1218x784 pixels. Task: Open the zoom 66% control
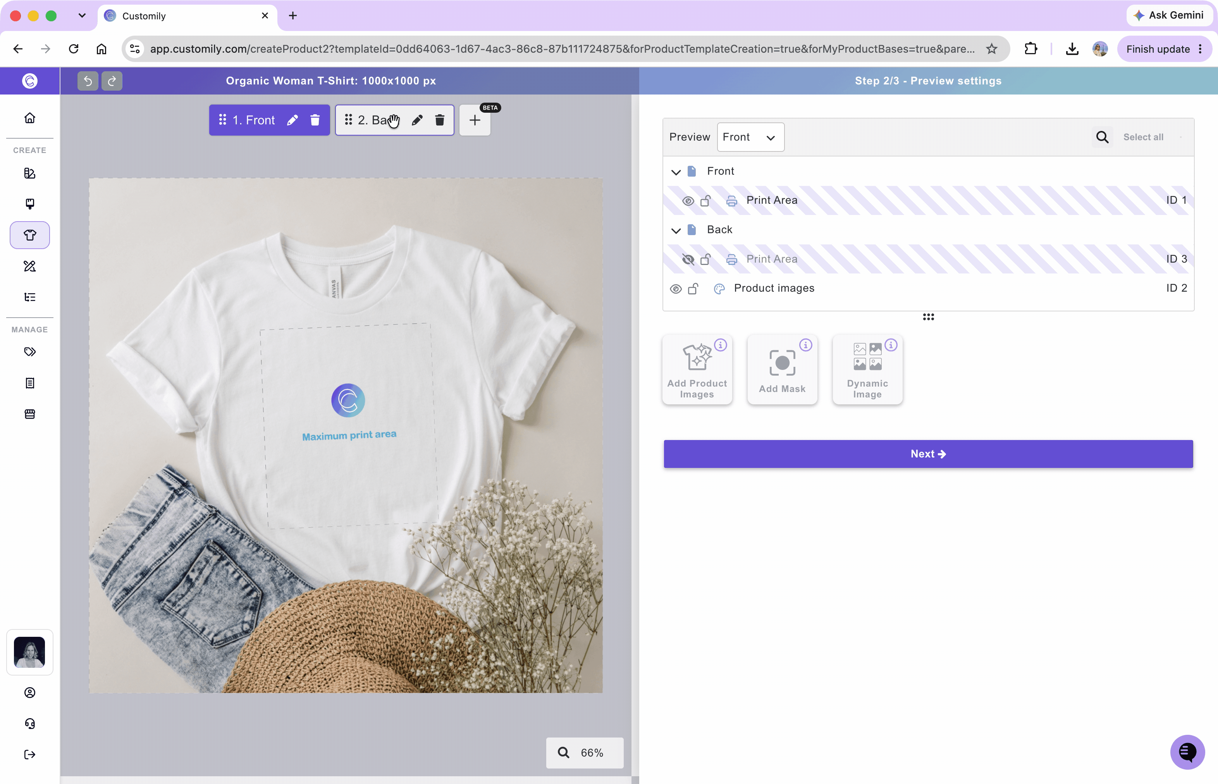tap(585, 753)
